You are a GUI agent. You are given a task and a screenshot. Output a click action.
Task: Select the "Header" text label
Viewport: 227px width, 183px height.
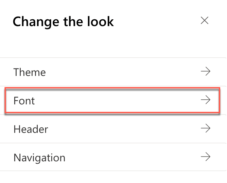tap(31, 129)
